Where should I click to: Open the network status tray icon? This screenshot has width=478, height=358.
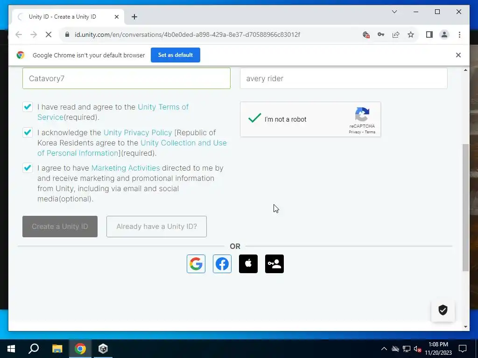pyautogui.click(x=407, y=349)
